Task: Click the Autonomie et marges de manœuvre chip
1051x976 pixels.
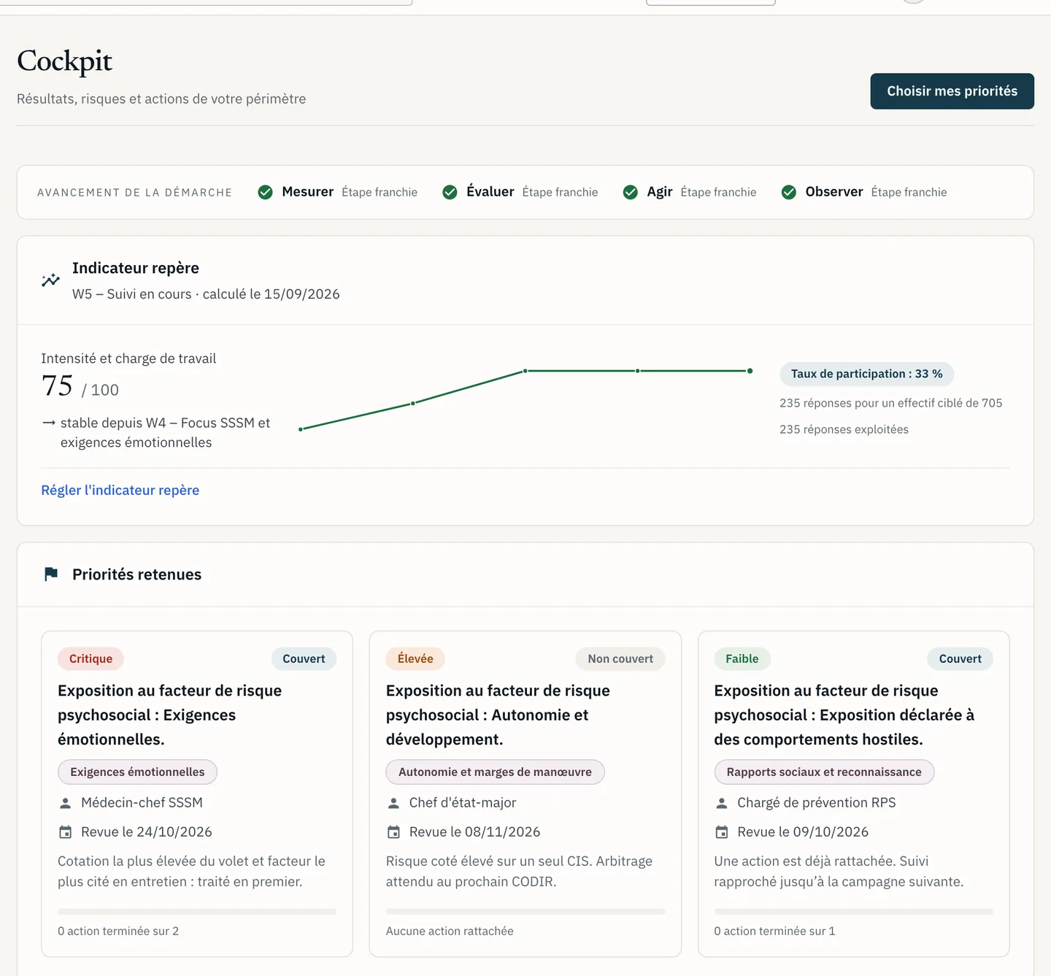Action: coord(495,772)
